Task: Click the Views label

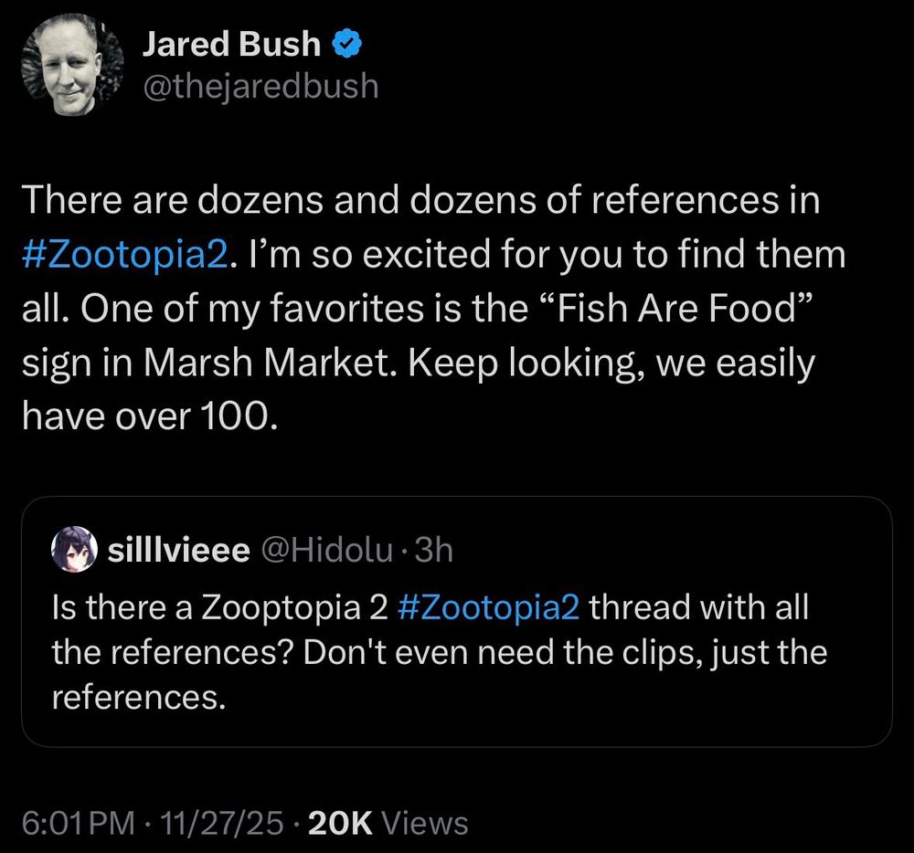Action: point(424,824)
